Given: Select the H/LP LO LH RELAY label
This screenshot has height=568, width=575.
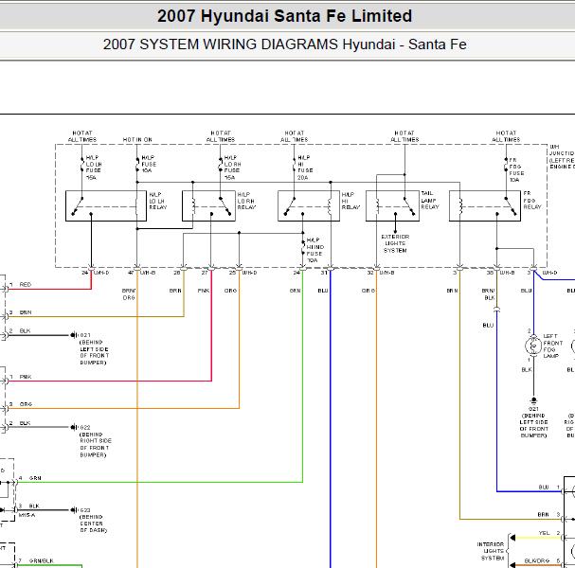Looking at the screenshot, I should pyautogui.click(x=157, y=201).
